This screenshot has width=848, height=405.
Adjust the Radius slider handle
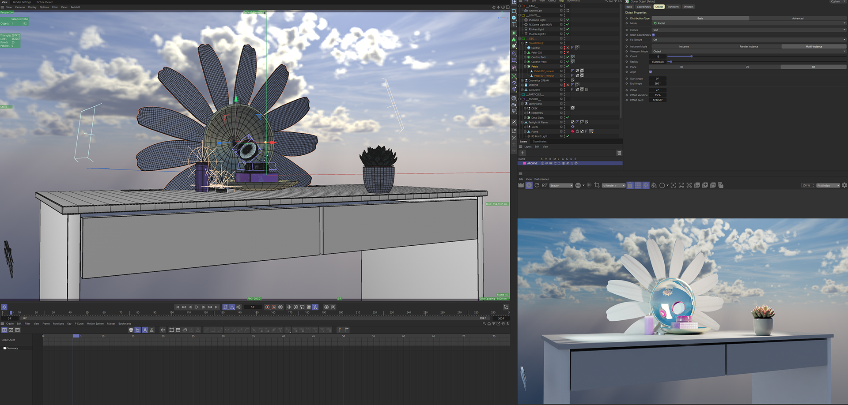pyautogui.click(x=670, y=62)
